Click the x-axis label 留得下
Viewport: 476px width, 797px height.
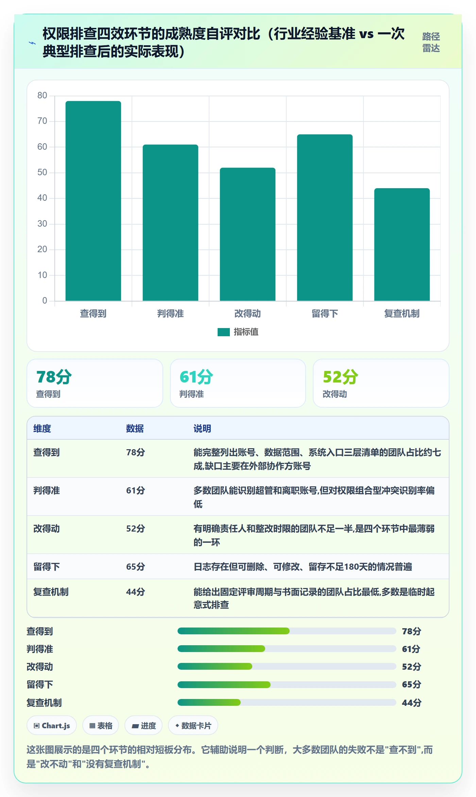[325, 313]
